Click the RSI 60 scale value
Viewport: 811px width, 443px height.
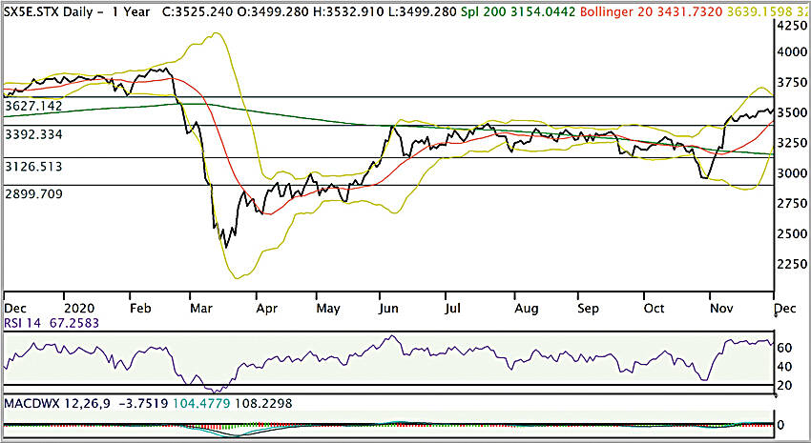point(784,348)
